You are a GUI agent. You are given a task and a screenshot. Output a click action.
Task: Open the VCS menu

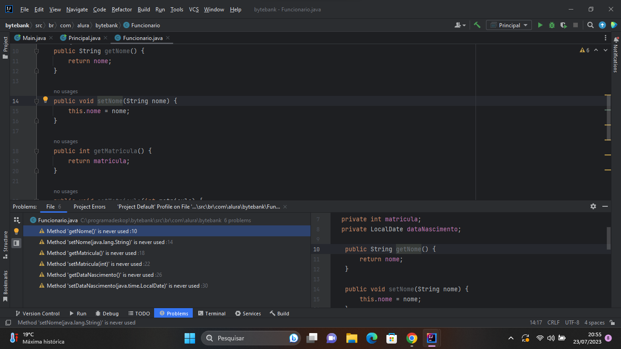click(x=194, y=10)
